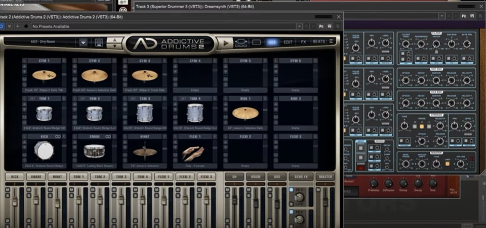Open AD2 Dry Room preset dropdown arrow
The image size is (486, 228).
83,43
